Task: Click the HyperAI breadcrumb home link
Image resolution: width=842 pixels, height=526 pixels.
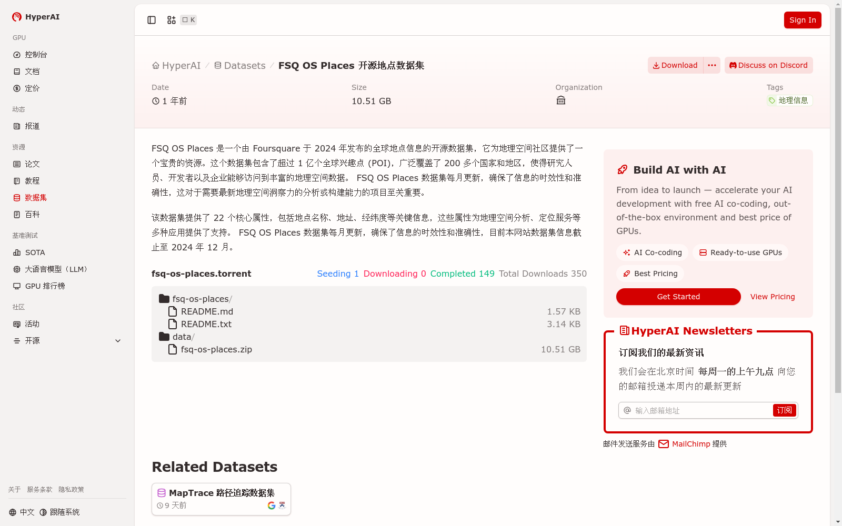Action: (176, 66)
